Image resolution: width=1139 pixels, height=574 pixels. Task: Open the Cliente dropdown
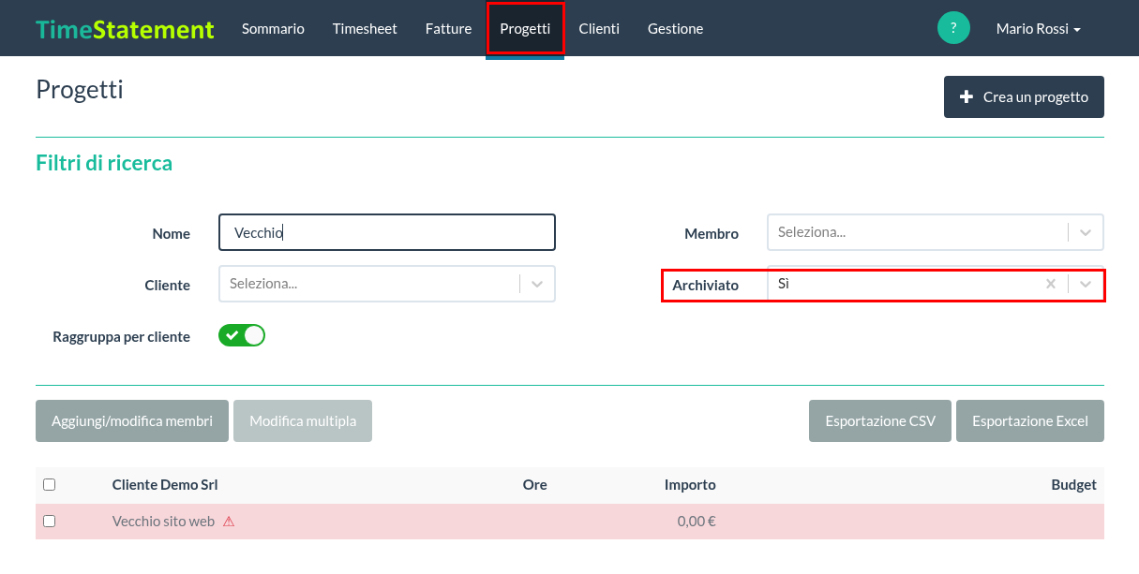[387, 284]
